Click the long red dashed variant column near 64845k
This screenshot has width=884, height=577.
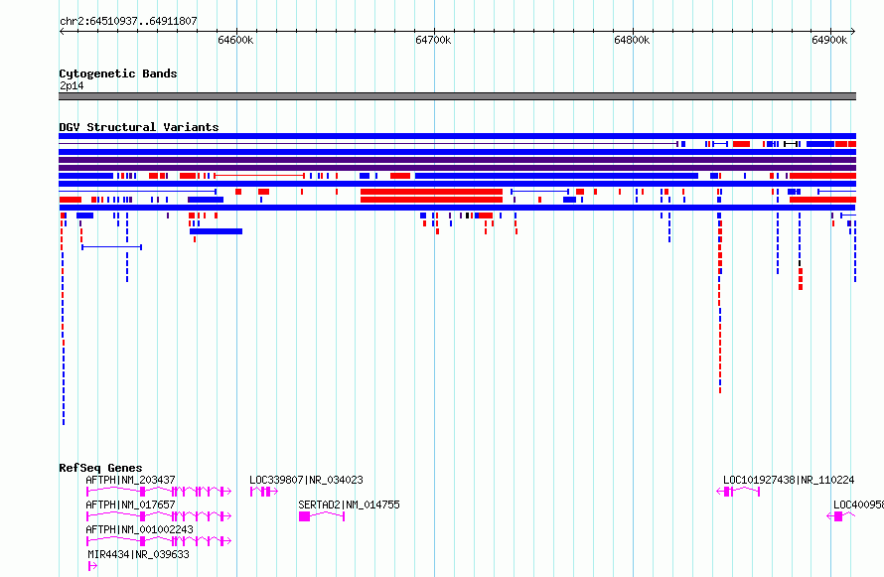point(720,307)
